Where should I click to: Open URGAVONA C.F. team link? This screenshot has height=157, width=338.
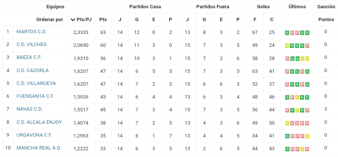(x=34, y=135)
